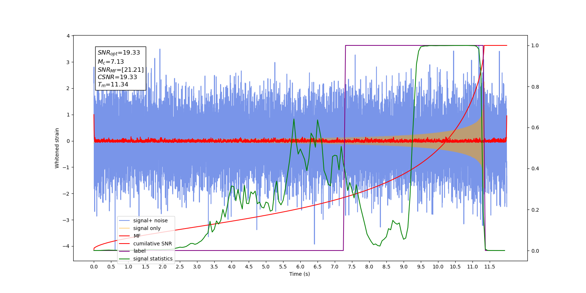This screenshot has height=293, width=586.
Task: Click the left y-axis tick label −2
Action: [67, 194]
